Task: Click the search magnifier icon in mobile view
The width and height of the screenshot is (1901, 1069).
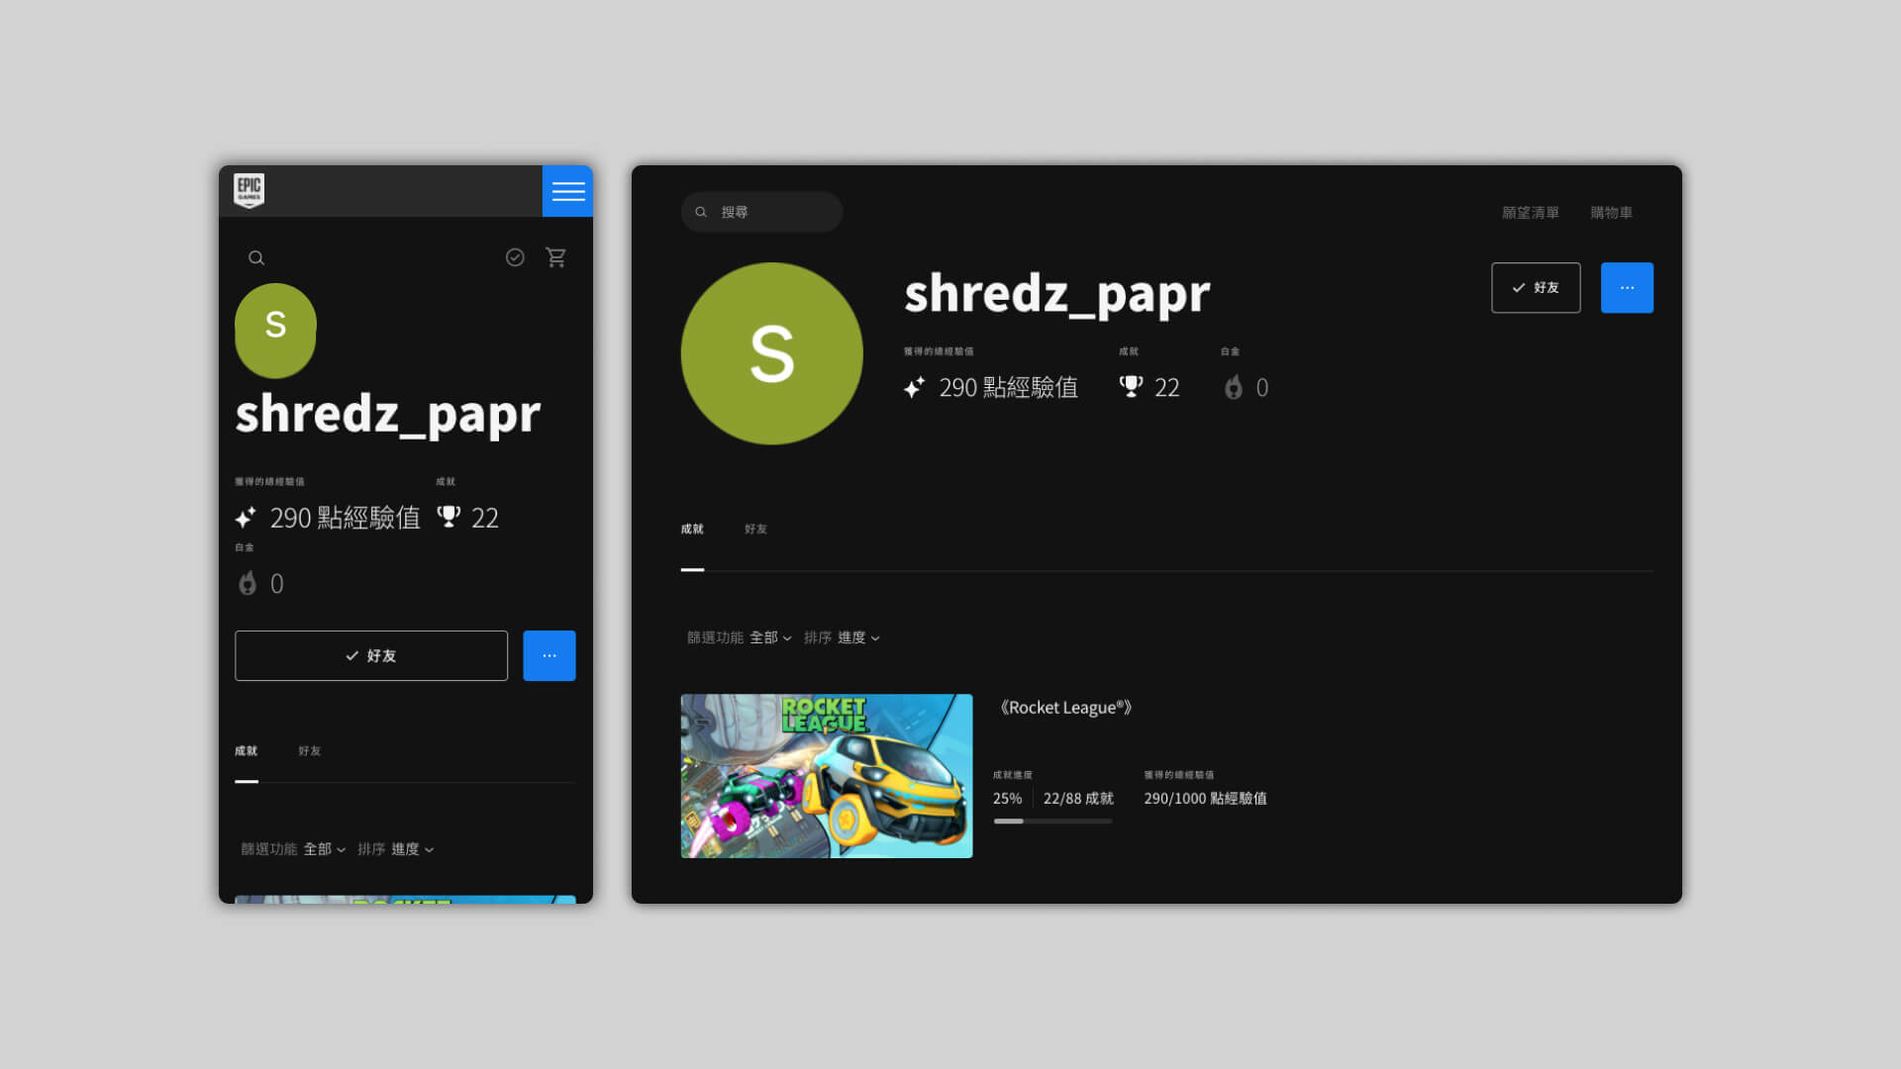Action: (x=256, y=258)
